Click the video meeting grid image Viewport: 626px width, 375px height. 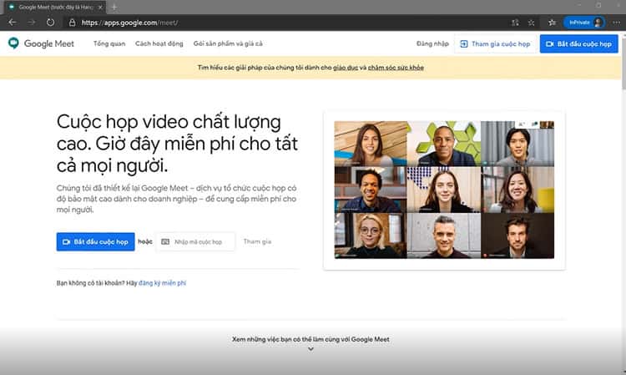point(444,190)
